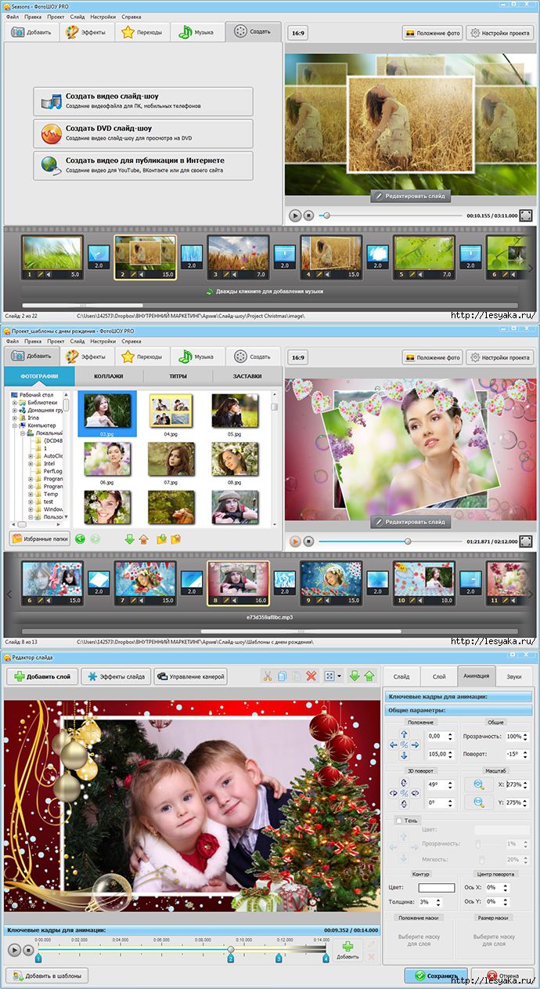Click the copy layer icon in slide editor
This screenshot has width=540, height=989.
[x=282, y=676]
